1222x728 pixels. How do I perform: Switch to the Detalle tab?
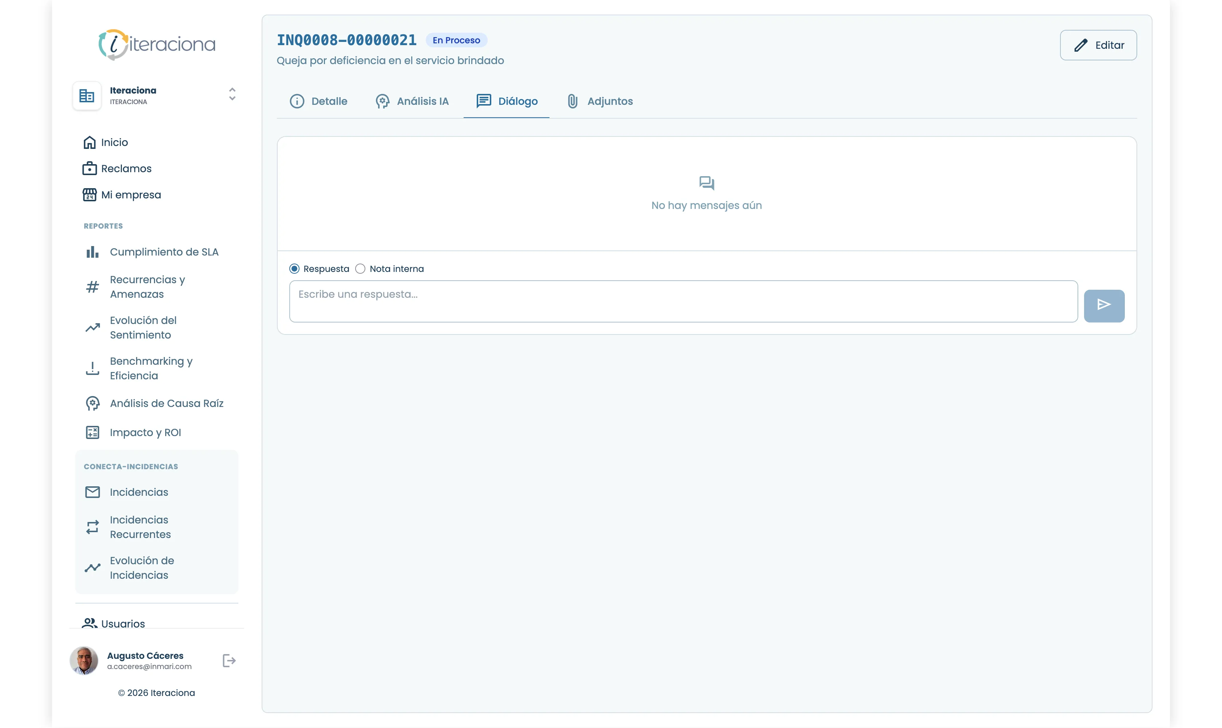(x=319, y=101)
